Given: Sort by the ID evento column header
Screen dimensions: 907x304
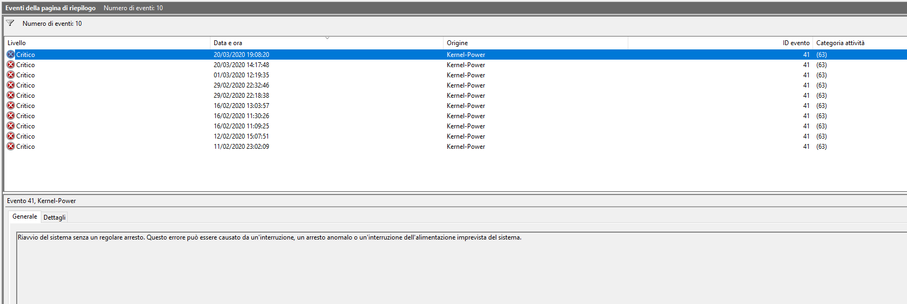Looking at the screenshot, I should [x=720, y=43].
